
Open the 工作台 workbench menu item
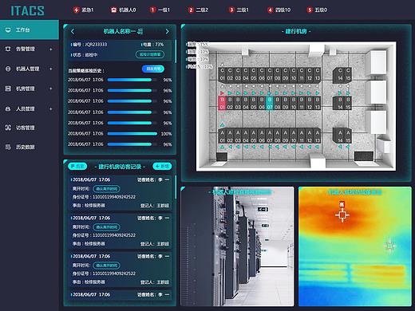pyautogui.click(x=30, y=30)
